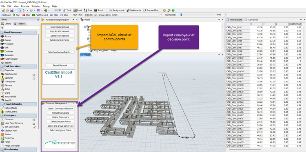Open the File menu
Image resolution: width=306 pixels, height=152 pixels.
tap(3, 6)
